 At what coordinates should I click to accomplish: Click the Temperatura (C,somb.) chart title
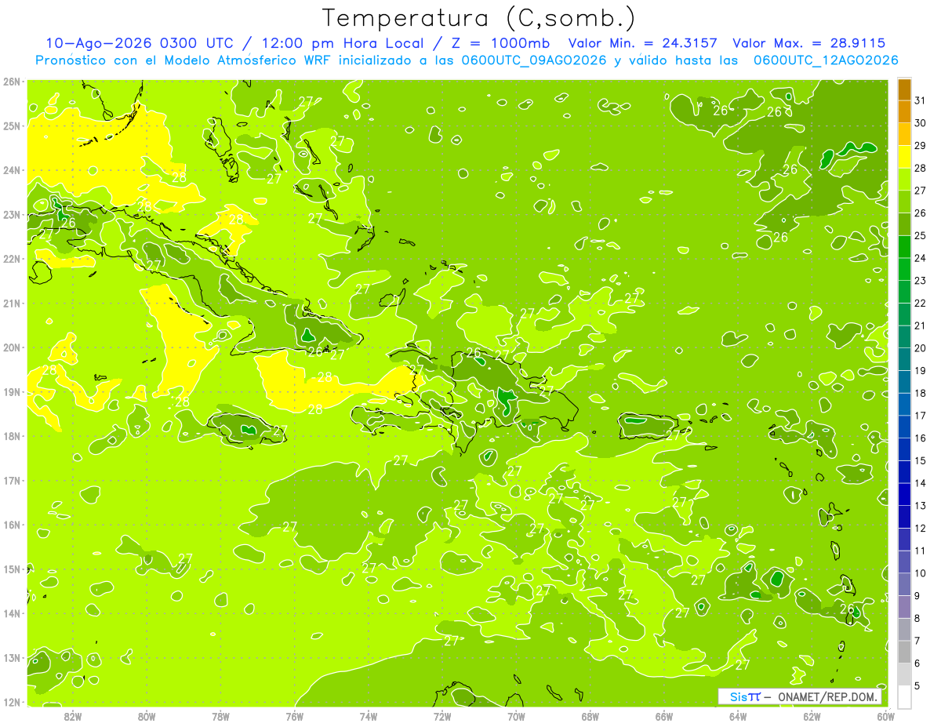coord(478,19)
